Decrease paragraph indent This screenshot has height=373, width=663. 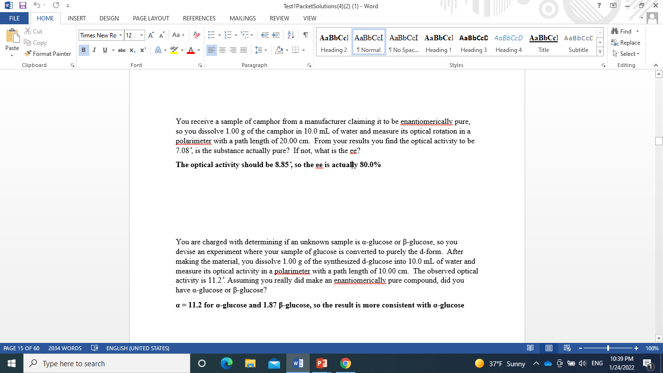tap(265, 35)
